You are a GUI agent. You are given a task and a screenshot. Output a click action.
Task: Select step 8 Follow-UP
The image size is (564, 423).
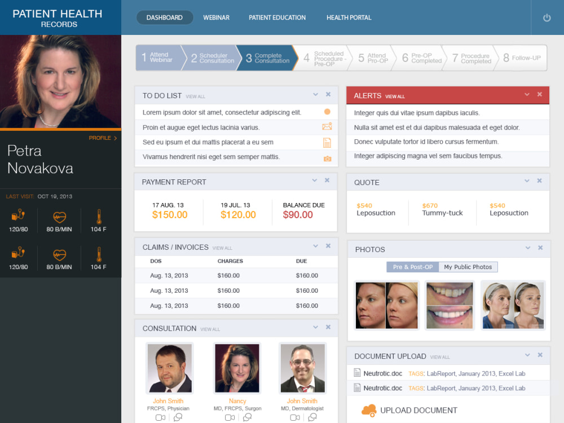point(522,58)
